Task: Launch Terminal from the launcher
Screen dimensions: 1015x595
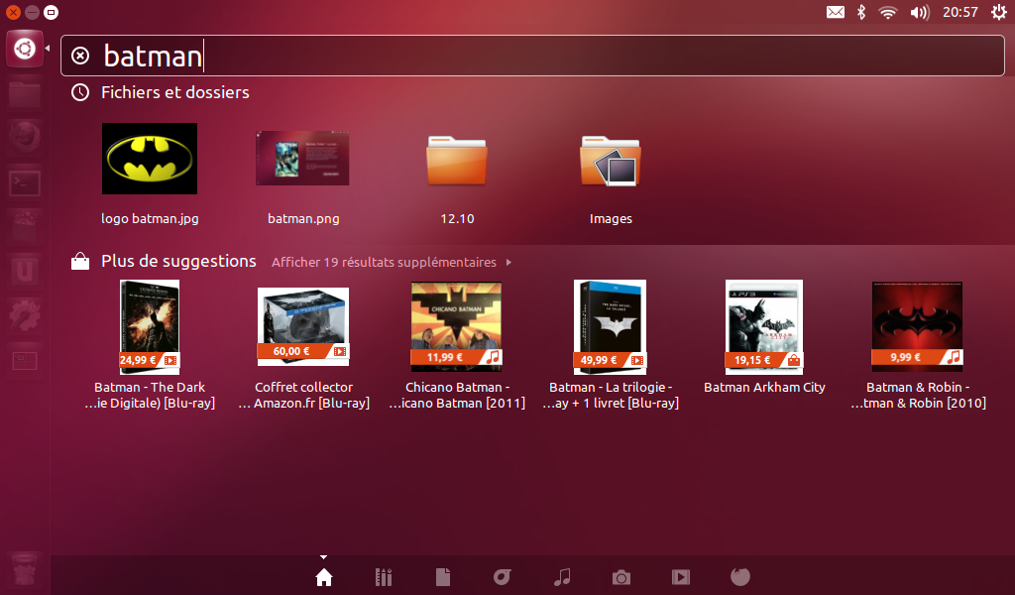Action: [x=25, y=183]
